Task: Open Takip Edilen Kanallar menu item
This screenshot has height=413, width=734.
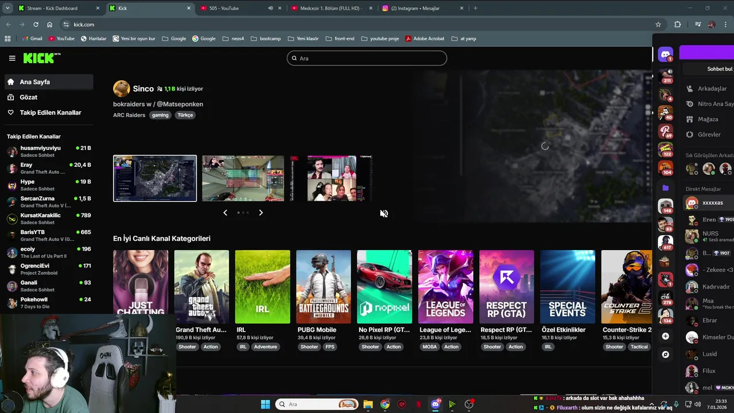Action: [49, 112]
